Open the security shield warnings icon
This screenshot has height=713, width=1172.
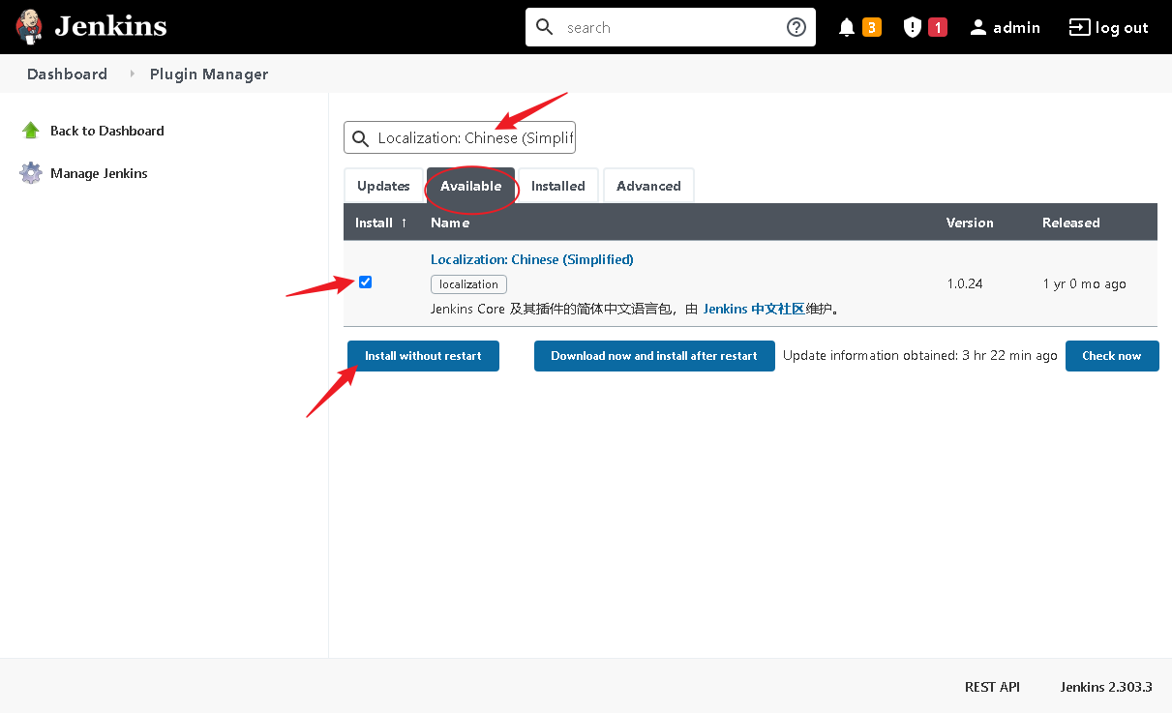pyautogui.click(x=913, y=27)
